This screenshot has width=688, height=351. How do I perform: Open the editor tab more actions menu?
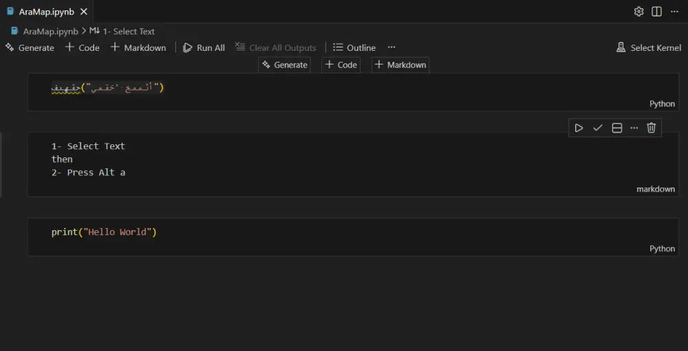coord(674,12)
